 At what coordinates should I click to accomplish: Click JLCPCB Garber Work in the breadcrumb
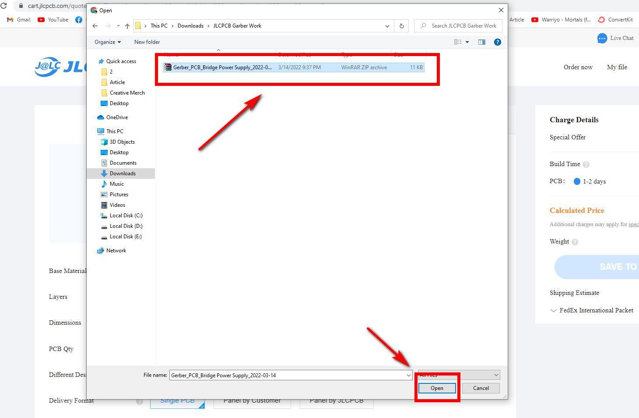[237, 26]
